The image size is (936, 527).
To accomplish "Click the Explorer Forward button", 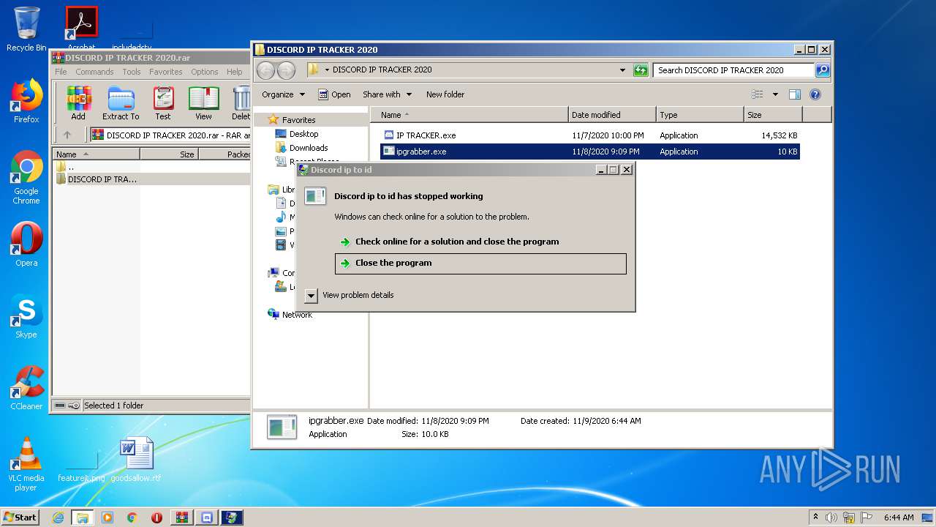I will tap(287, 70).
